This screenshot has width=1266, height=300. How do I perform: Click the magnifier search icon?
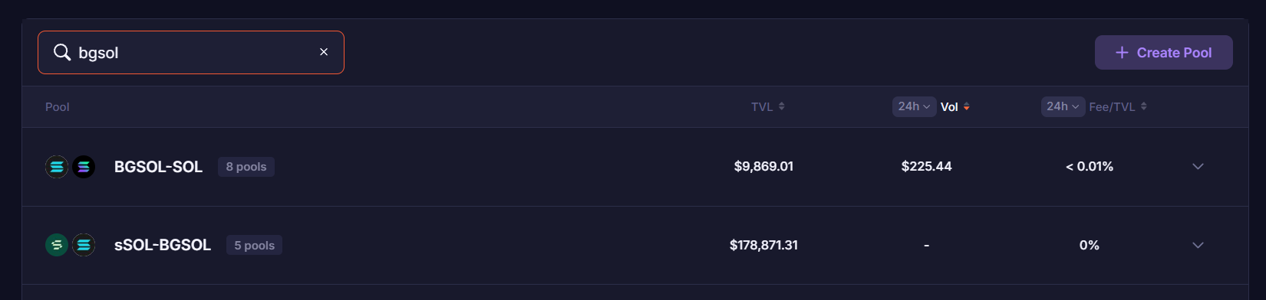pos(61,52)
